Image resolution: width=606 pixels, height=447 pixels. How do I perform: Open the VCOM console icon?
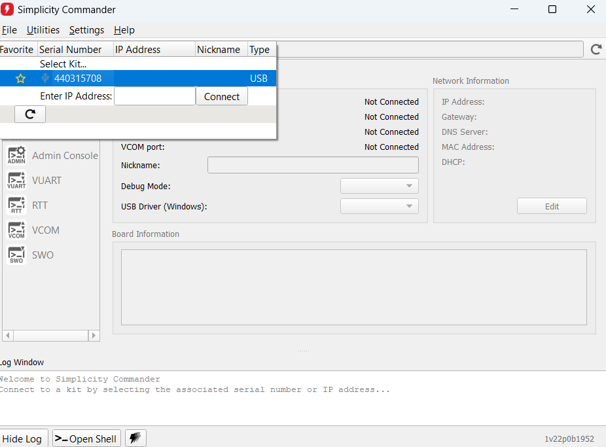[x=16, y=230]
